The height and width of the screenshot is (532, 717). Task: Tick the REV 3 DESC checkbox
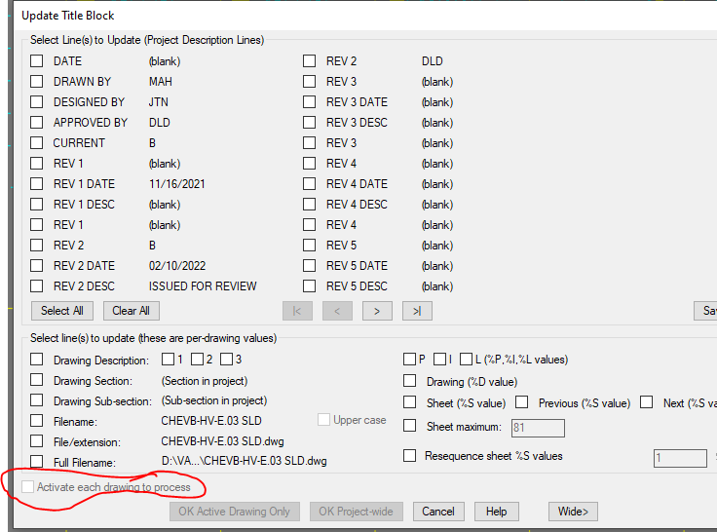(x=309, y=122)
